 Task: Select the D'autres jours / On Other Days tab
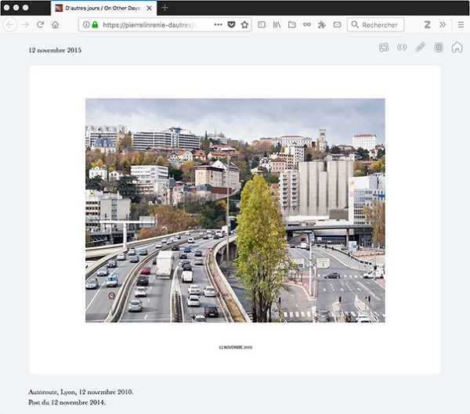[102, 8]
